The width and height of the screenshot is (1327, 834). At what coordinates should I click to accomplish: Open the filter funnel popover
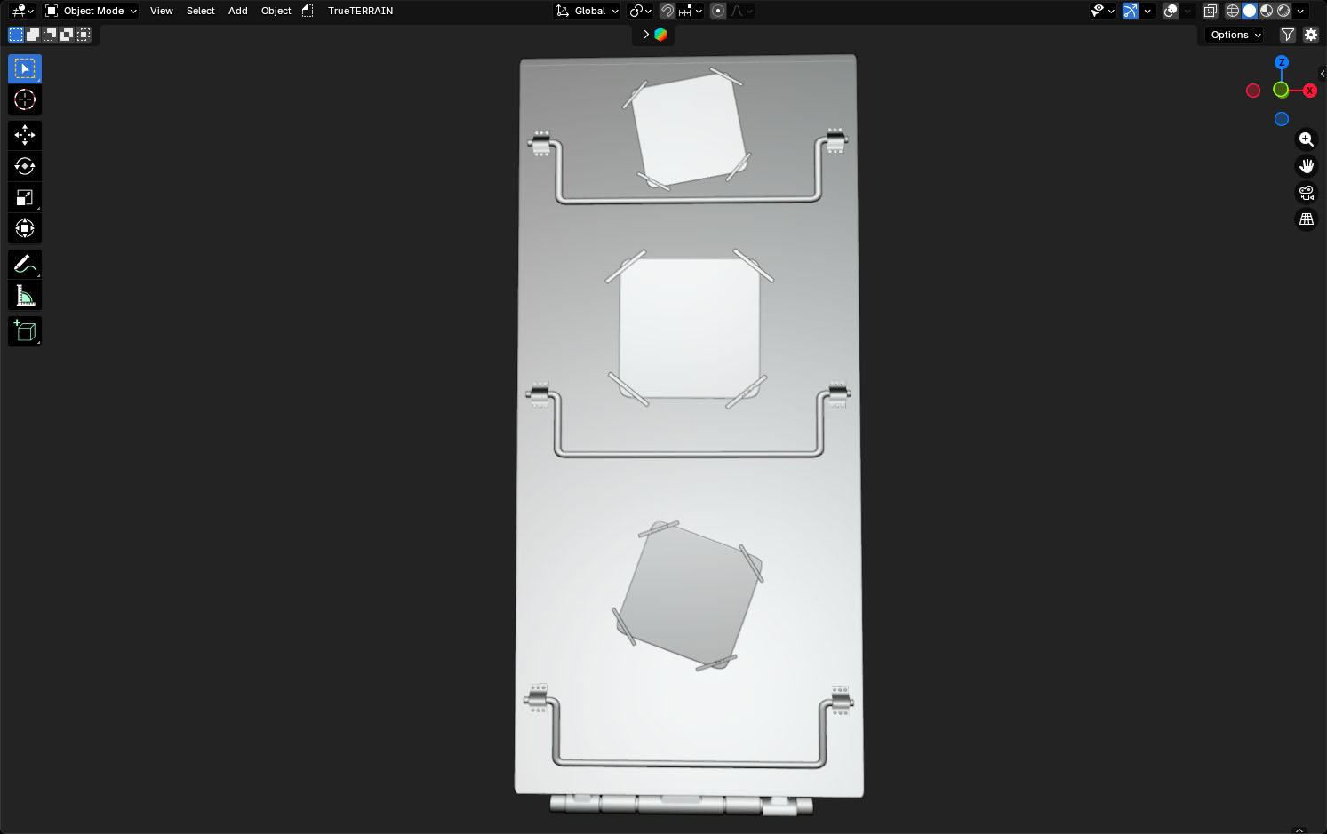click(x=1287, y=35)
